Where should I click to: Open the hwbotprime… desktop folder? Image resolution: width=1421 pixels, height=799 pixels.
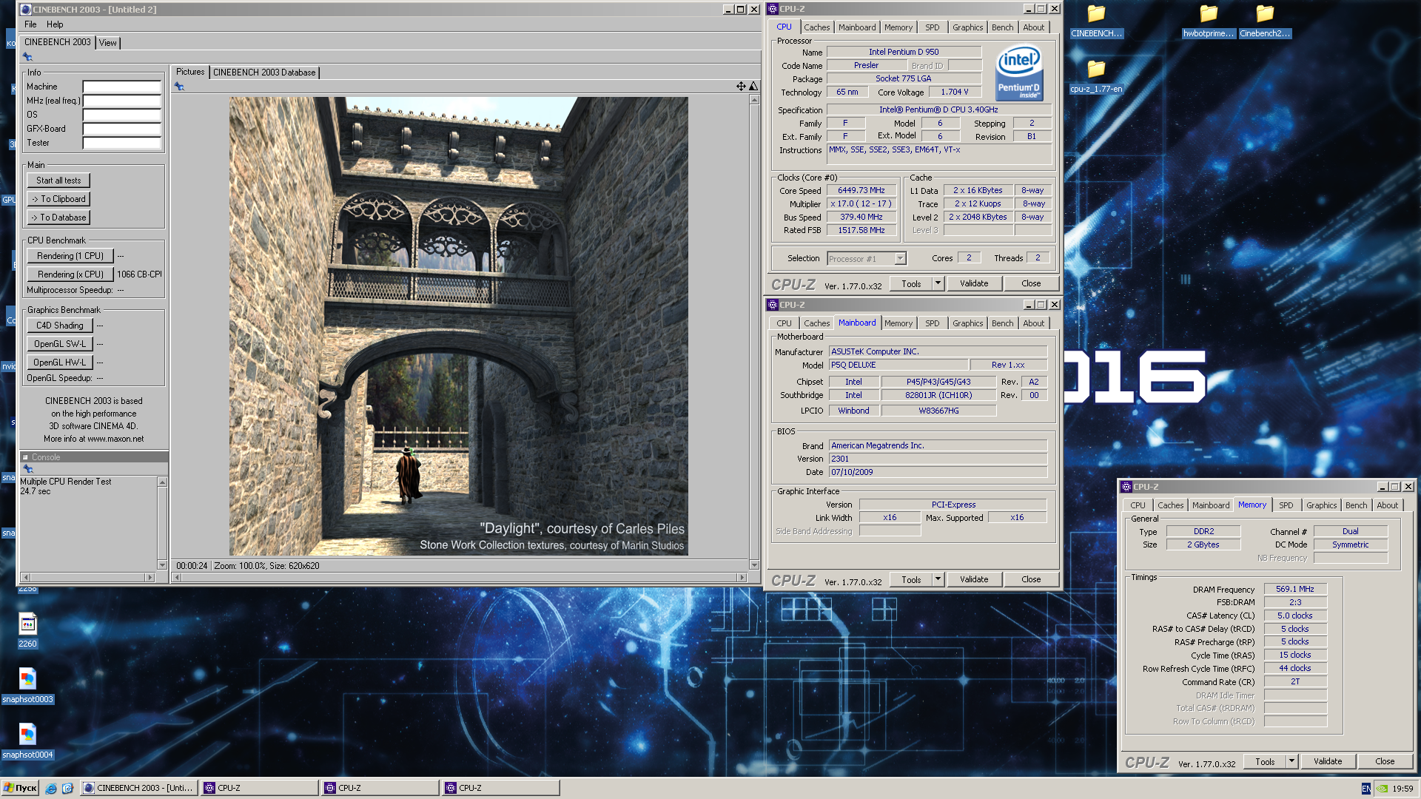point(1209,22)
